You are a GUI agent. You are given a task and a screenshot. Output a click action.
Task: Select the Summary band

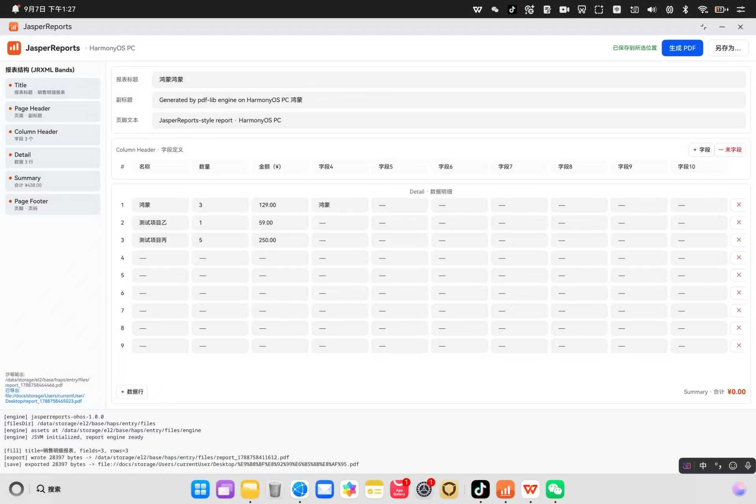pos(53,181)
